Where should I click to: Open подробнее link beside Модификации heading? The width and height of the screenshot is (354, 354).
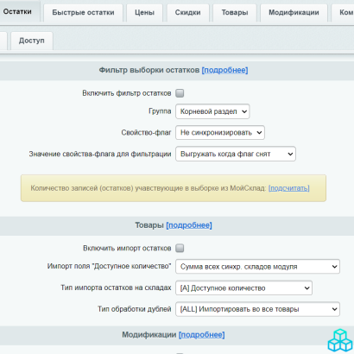(202, 335)
